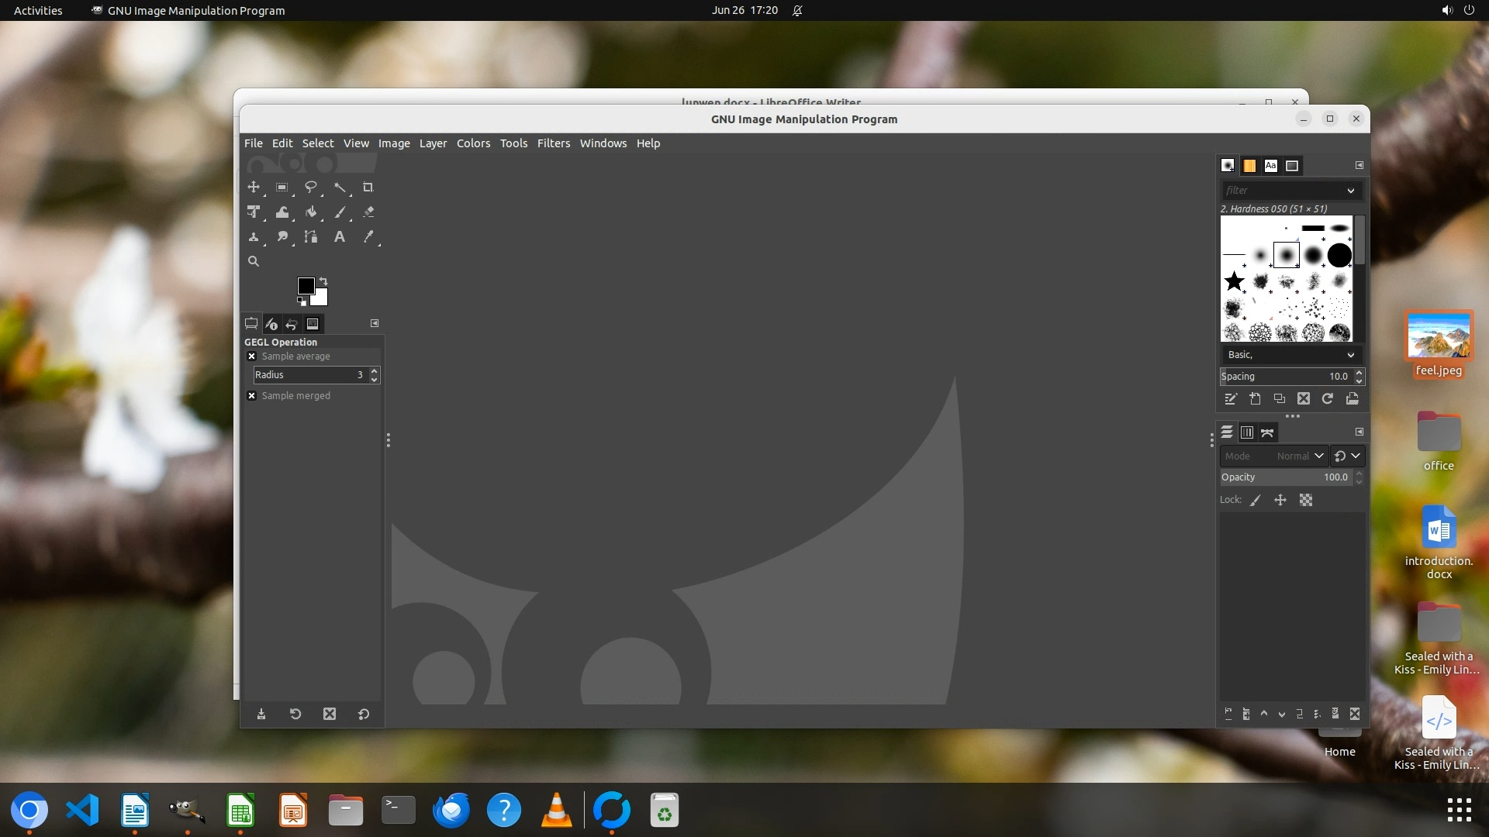
Task: Select the Free Select lasso tool
Action: pyautogui.click(x=310, y=187)
